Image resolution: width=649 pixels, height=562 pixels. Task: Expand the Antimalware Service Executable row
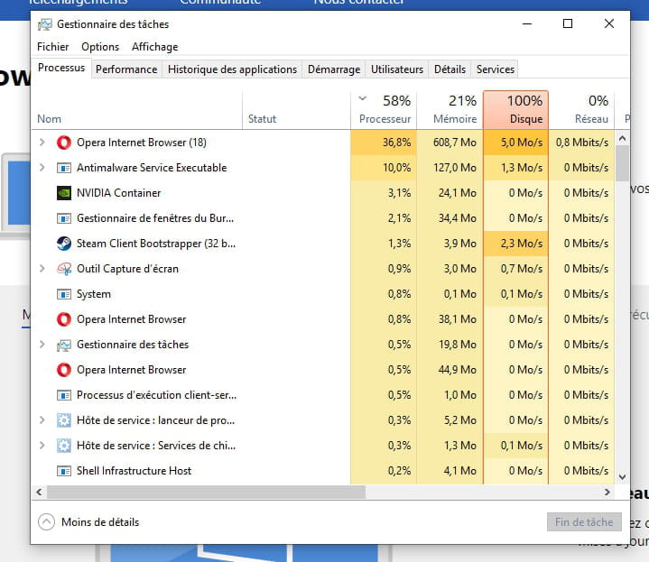(42, 168)
